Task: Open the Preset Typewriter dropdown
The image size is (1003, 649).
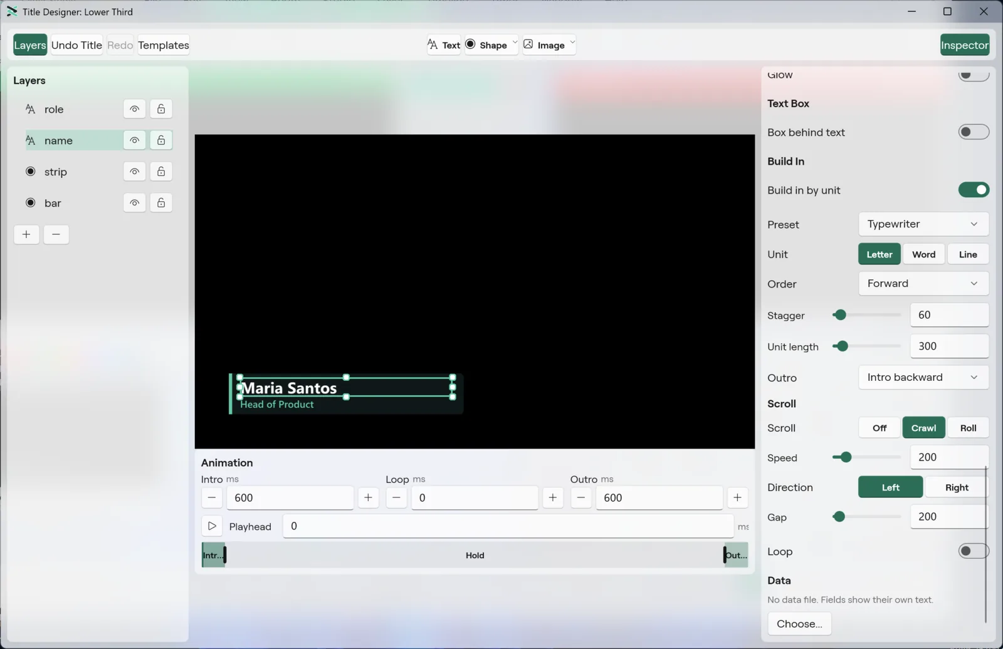Action: [923, 224]
